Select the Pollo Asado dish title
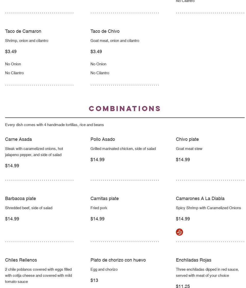This screenshot has height=288, width=246. click(x=103, y=139)
